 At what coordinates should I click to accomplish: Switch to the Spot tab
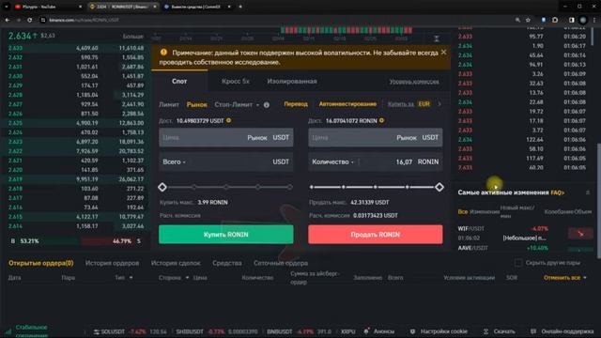point(179,82)
